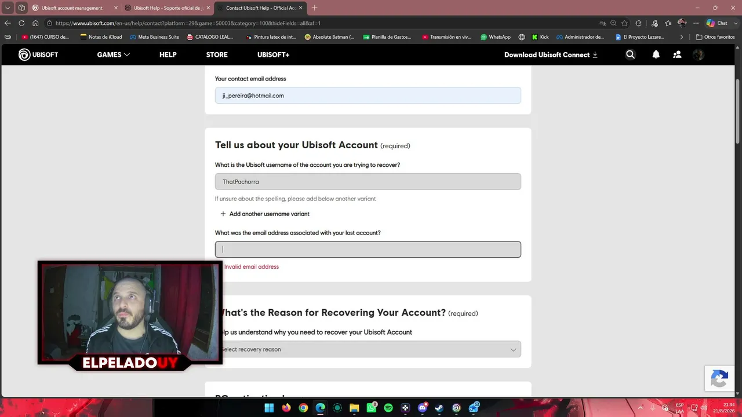Viewport: 742px width, 417px height.
Task: Open browser settings and more menu
Action: (696, 23)
